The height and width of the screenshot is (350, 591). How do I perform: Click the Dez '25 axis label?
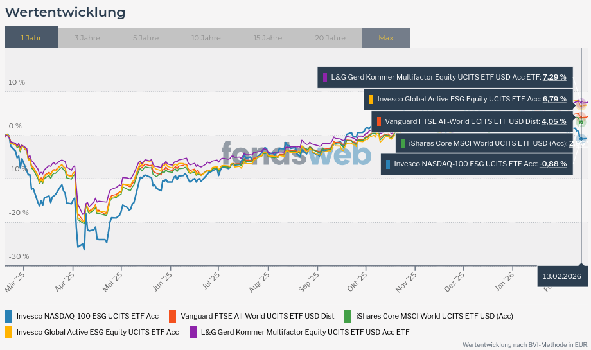(455, 282)
